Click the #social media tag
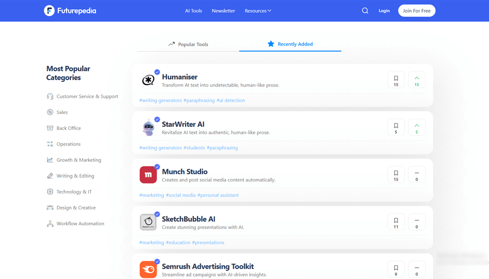The image size is (489, 279). (x=181, y=195)
